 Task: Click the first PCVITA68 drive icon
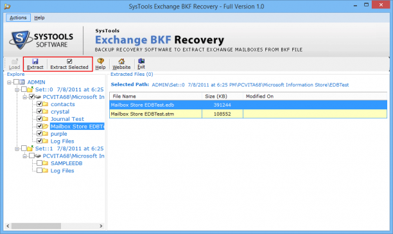click(x=38, y=97)
